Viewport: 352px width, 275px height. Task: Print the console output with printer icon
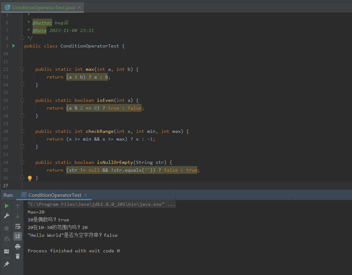pos(18,246)
